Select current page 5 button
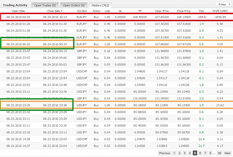 pos(195,153)
